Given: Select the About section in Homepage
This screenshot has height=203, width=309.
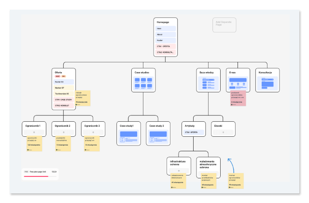Looking at the screenshot, I should tap(166, 34).
